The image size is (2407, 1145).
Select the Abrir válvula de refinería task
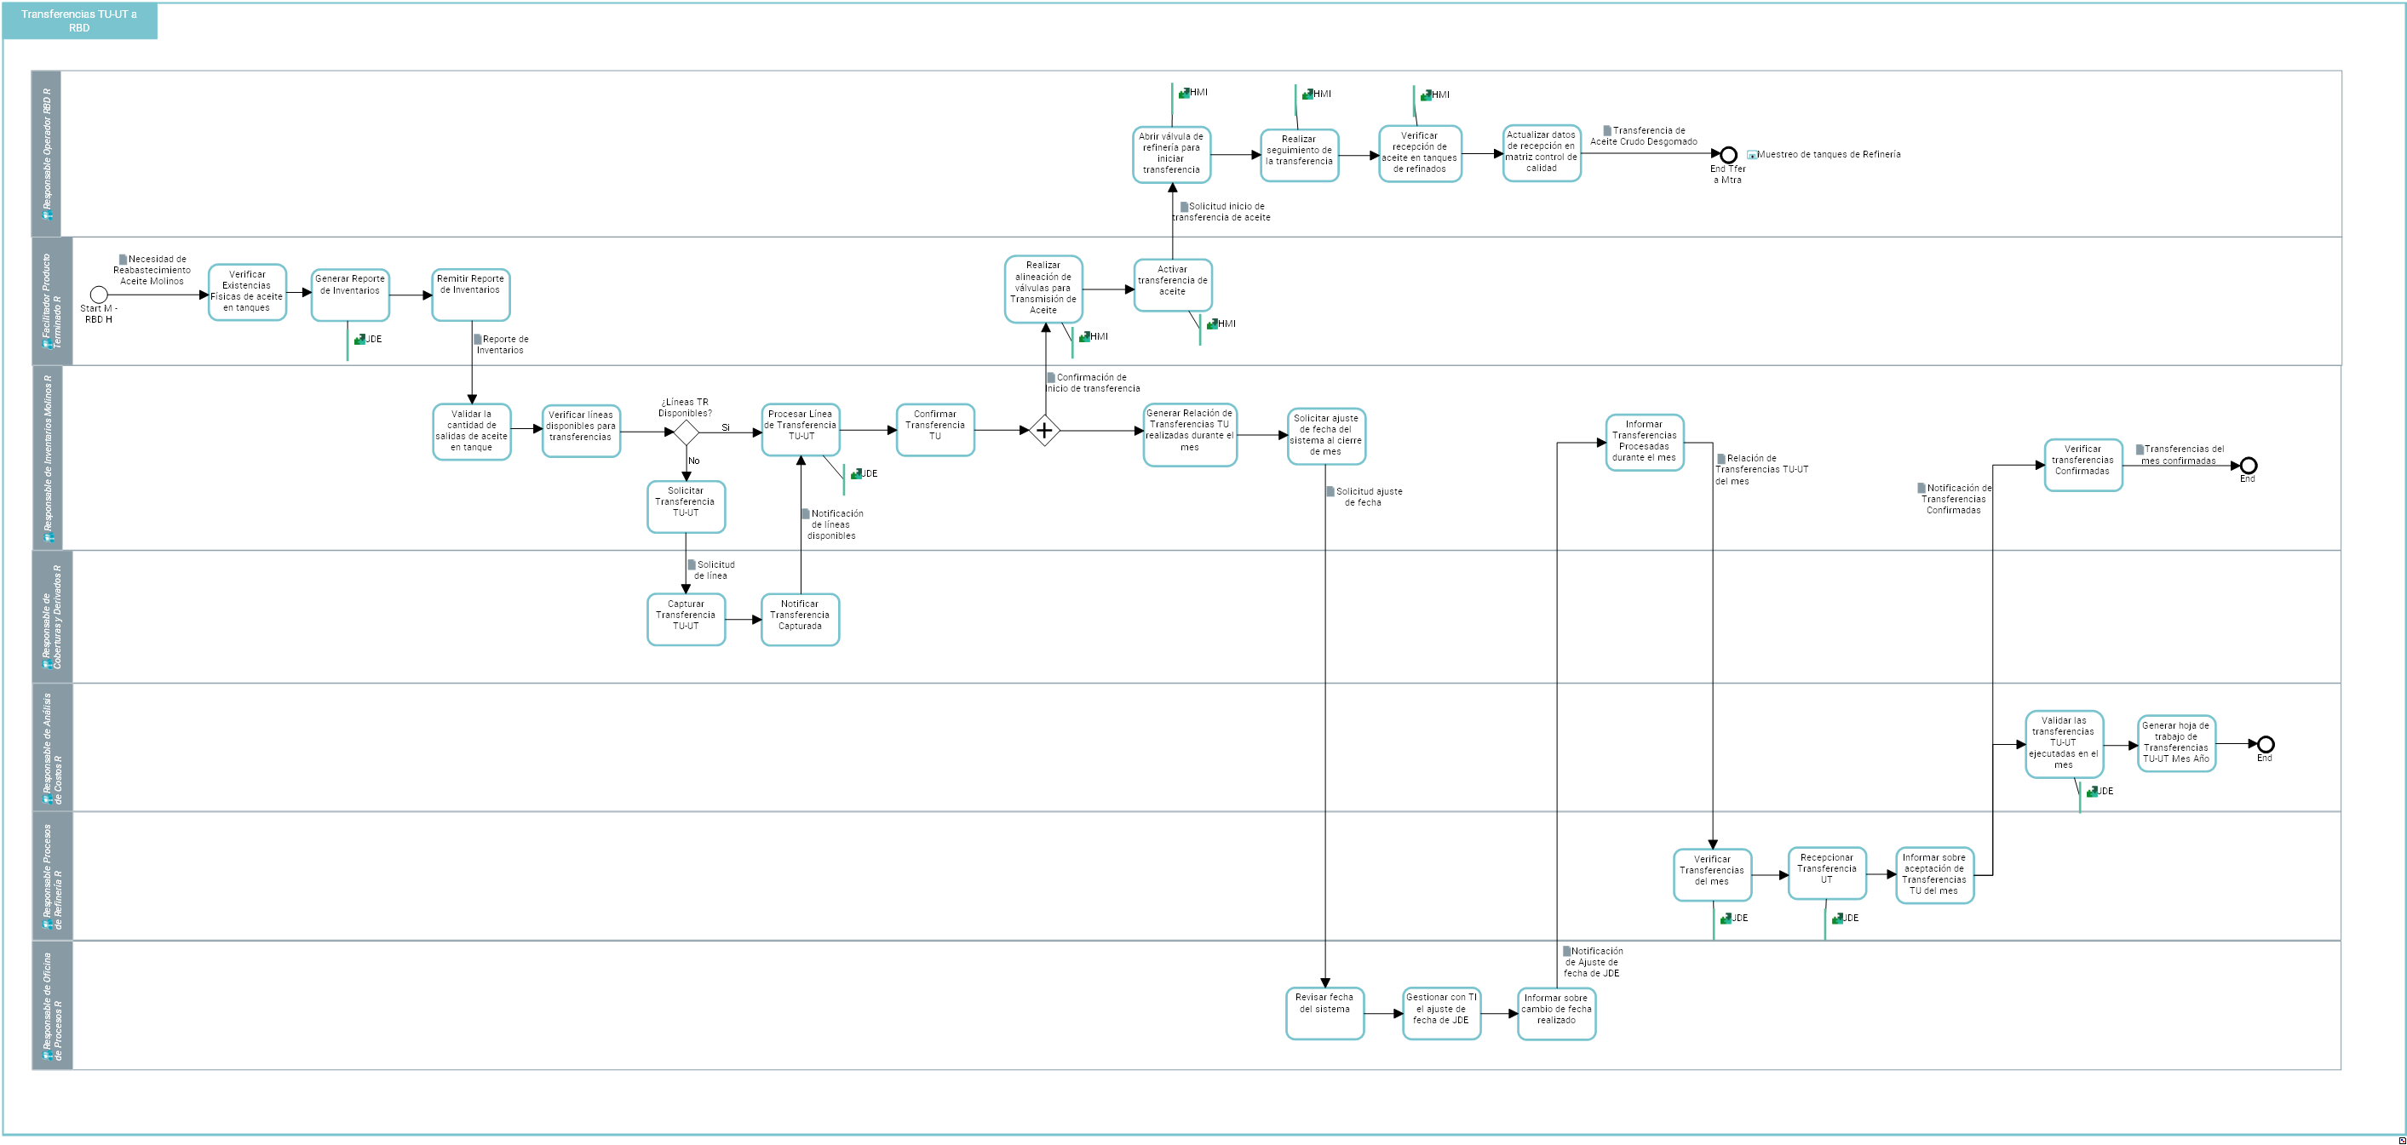click(x=1172, y=155)
